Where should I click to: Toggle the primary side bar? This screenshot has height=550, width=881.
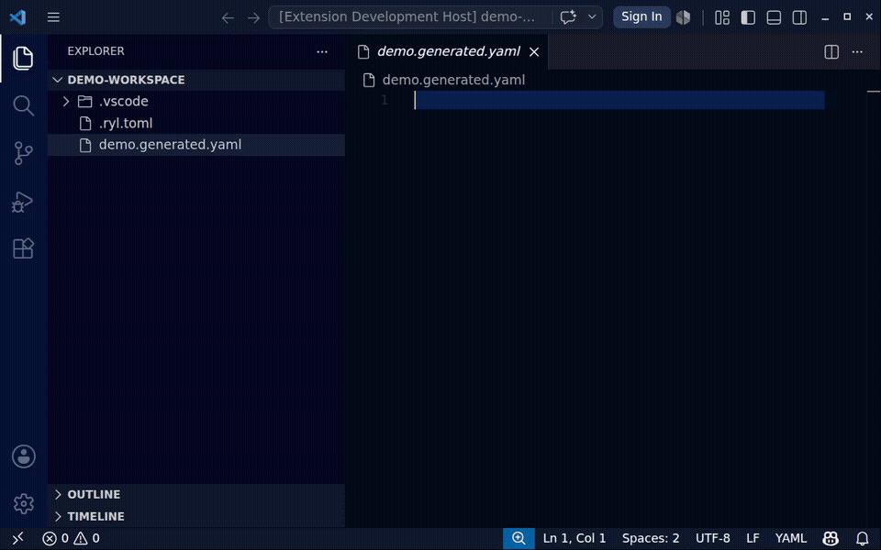pyautogui.click(x=748, y=17)
